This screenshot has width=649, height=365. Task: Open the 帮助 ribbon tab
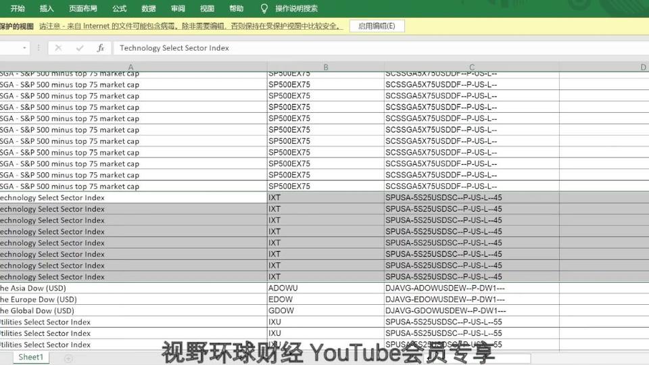click(237, 8)
